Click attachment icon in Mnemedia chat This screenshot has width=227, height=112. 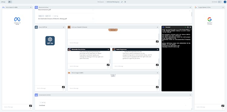click(x=108, y=65)
